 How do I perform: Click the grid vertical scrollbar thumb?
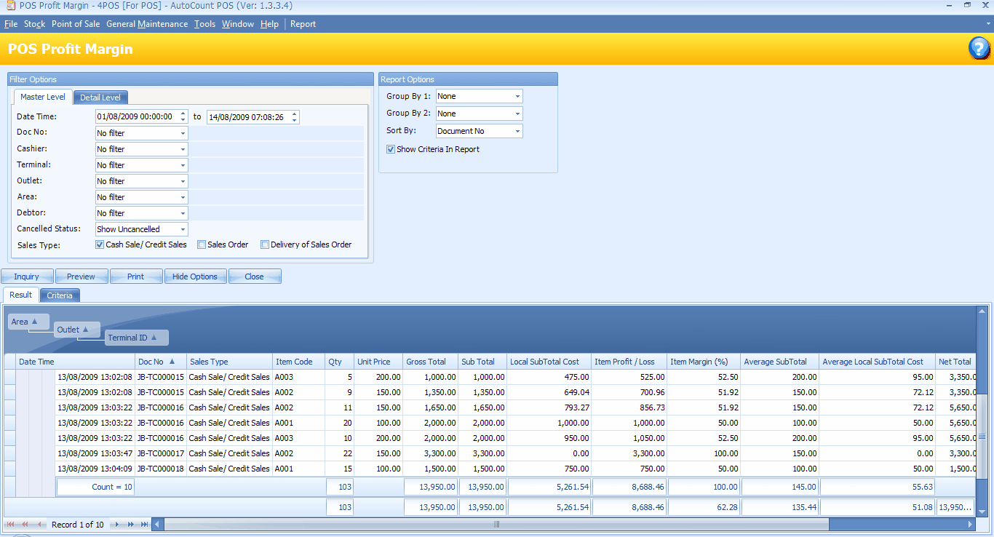pos(982,437)
